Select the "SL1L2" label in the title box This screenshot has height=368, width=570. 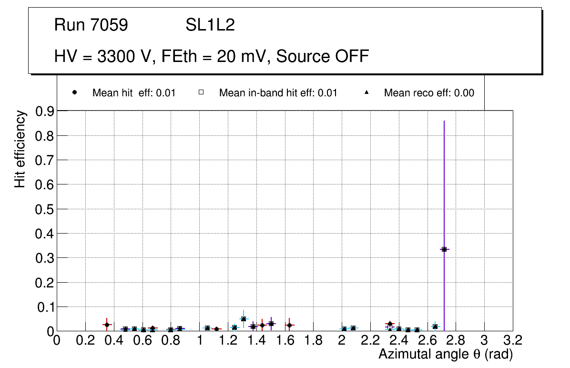[210, 25]
